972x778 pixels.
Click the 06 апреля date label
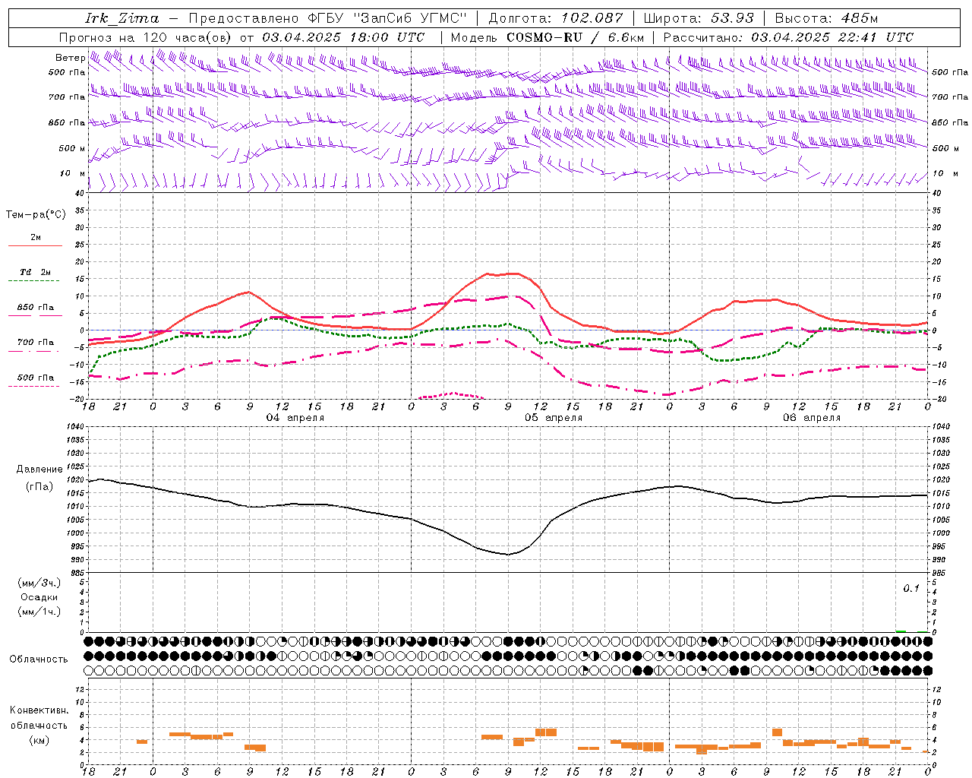812,418
